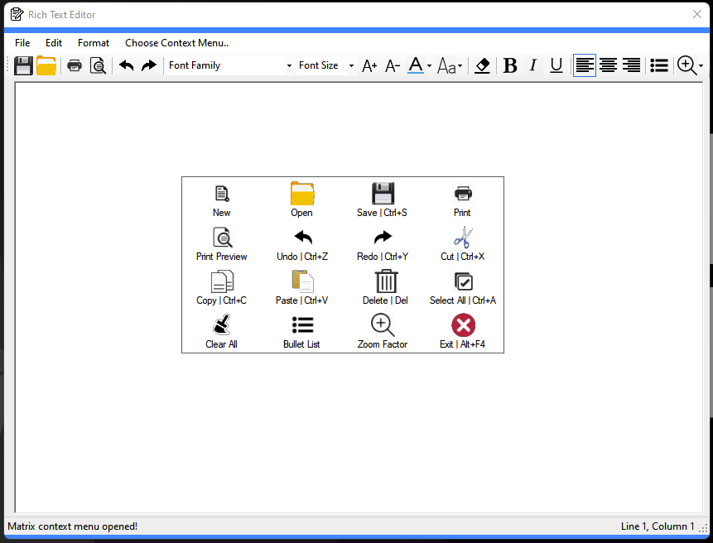Click the zoom magnifier toolbar icon
Screen dimensions: 713x543
pyautogui.click(x=687, y=66)
